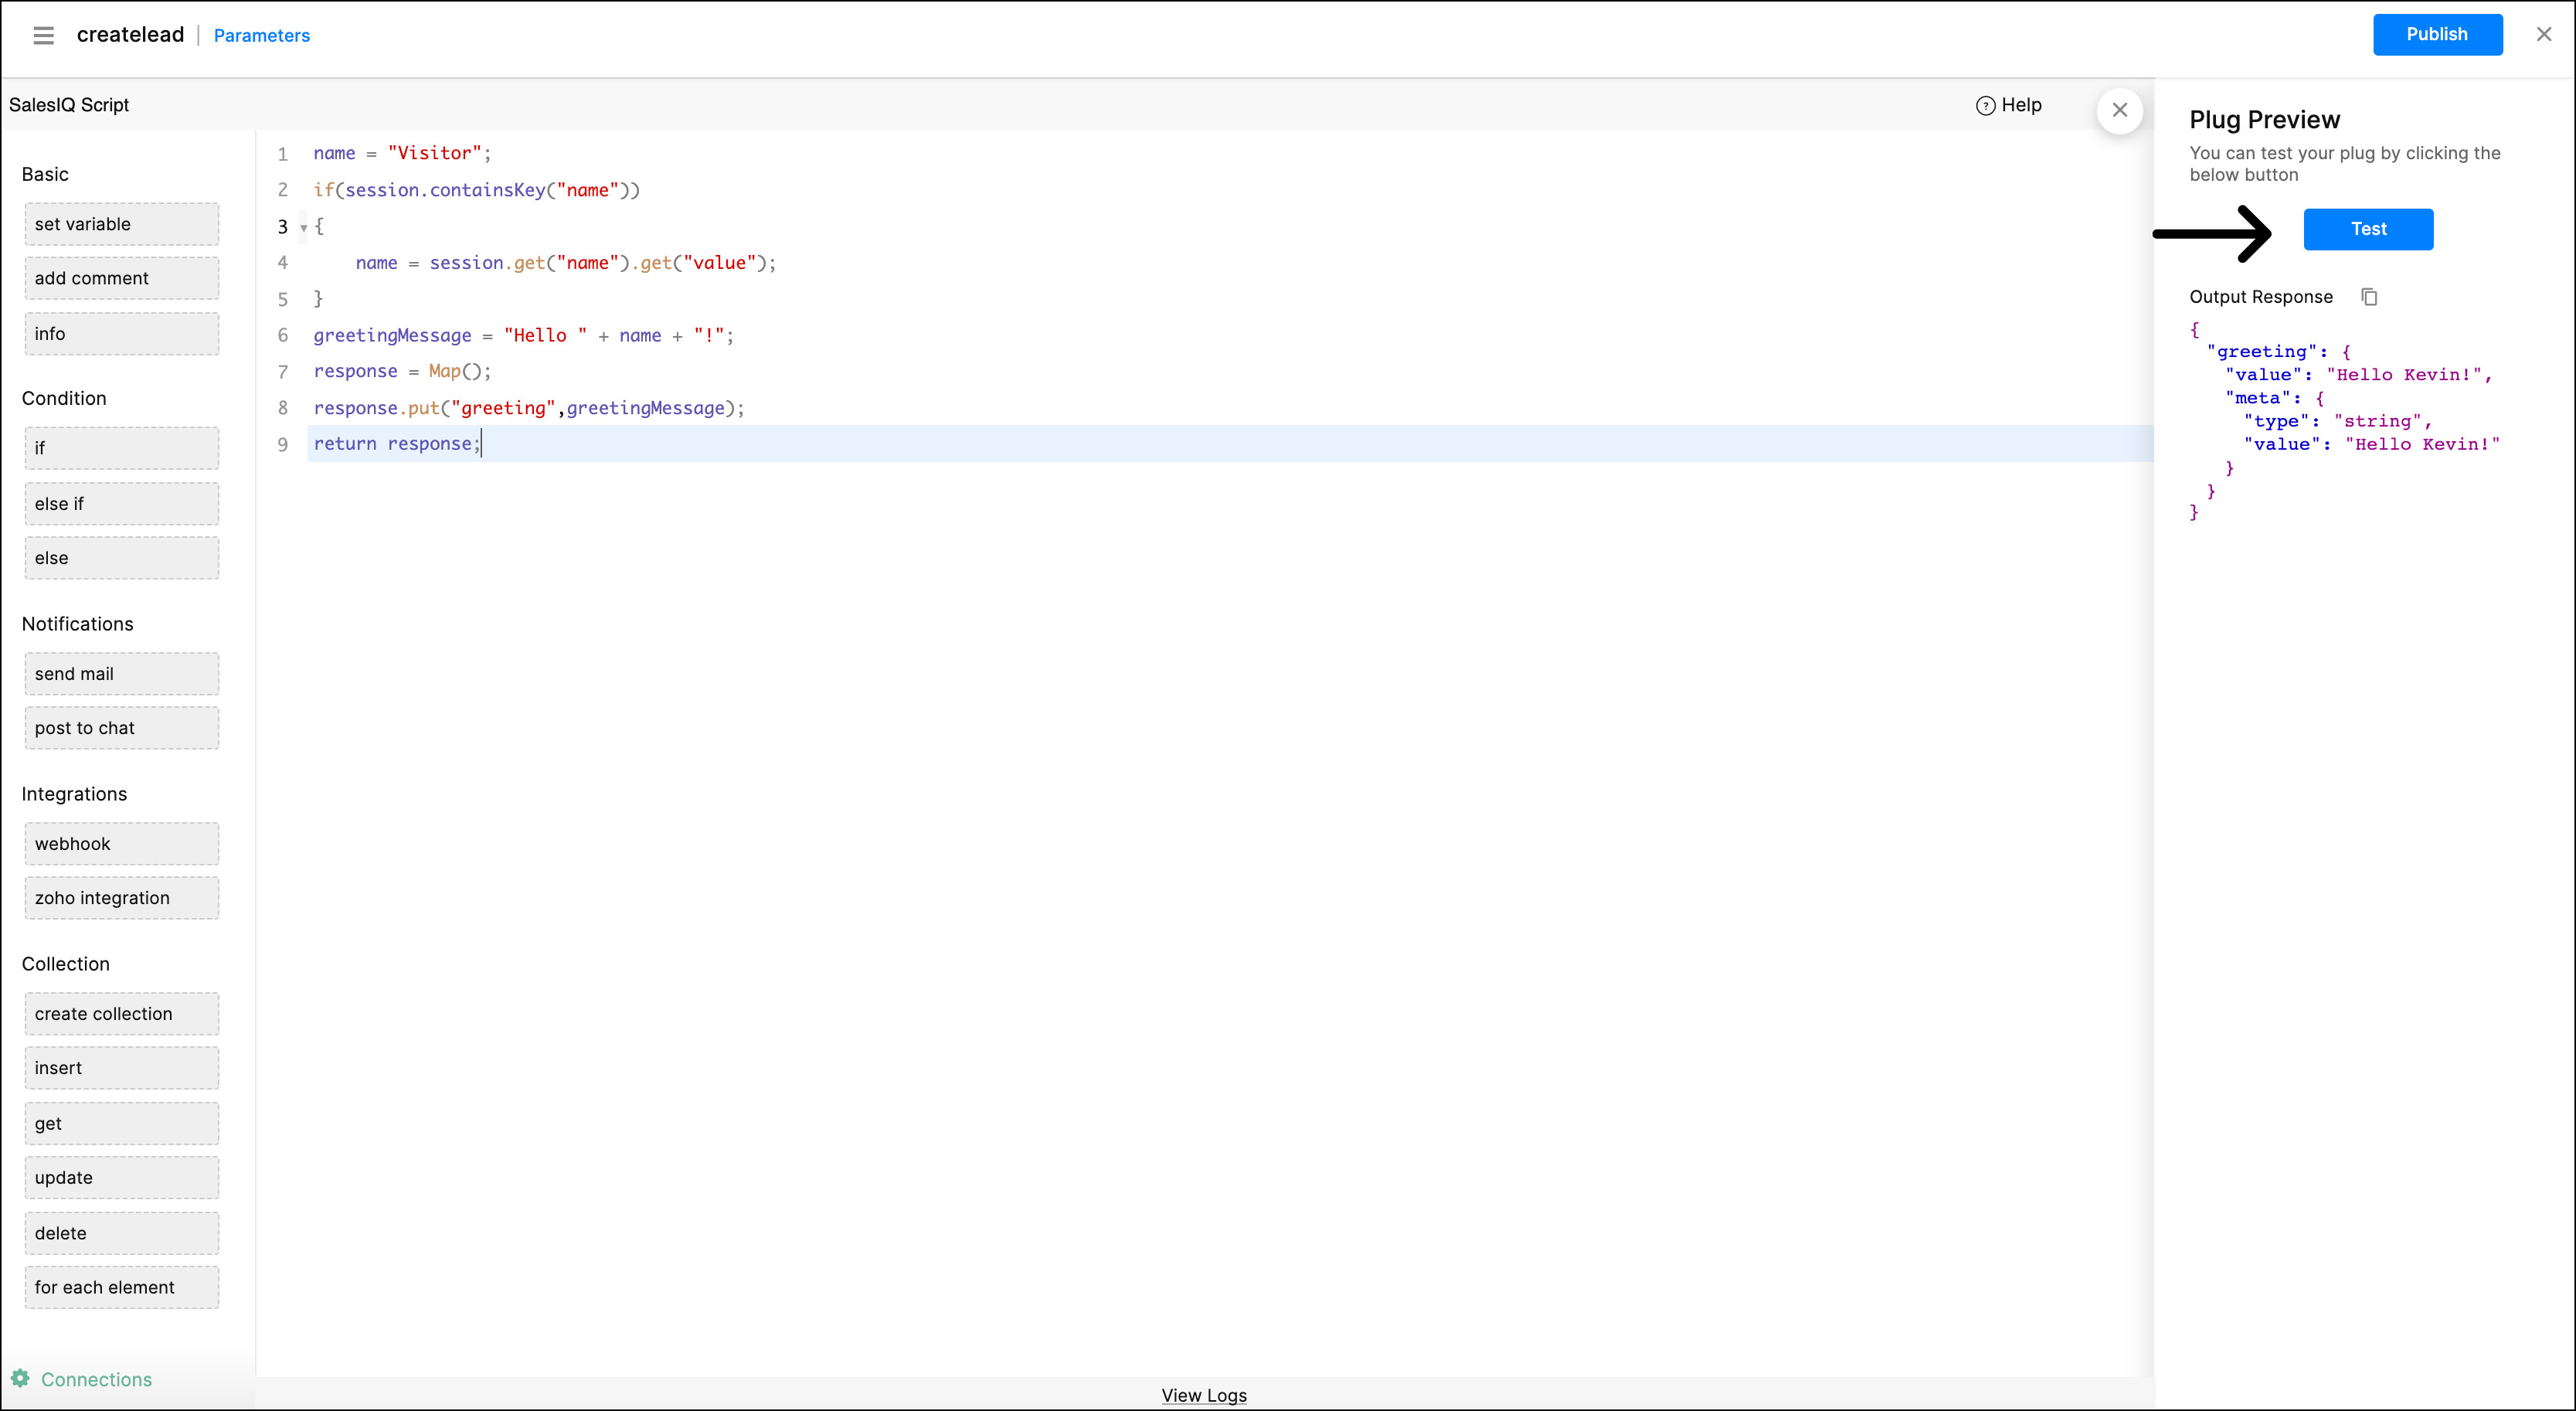Click the Help link
Screen dimensions: 2576x1411
tap(2021, 105)
